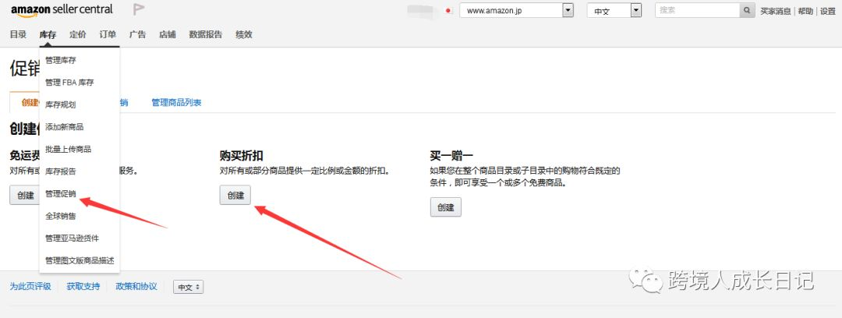
Task: Select 管理促销 menu entry
Action: pos(61,193)
